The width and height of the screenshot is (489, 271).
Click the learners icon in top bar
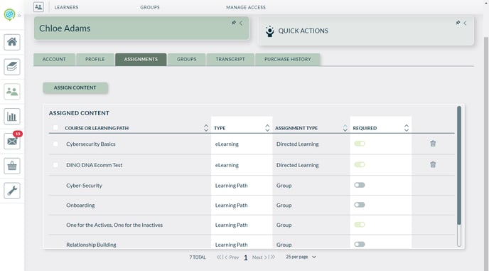tap(38, 7)
